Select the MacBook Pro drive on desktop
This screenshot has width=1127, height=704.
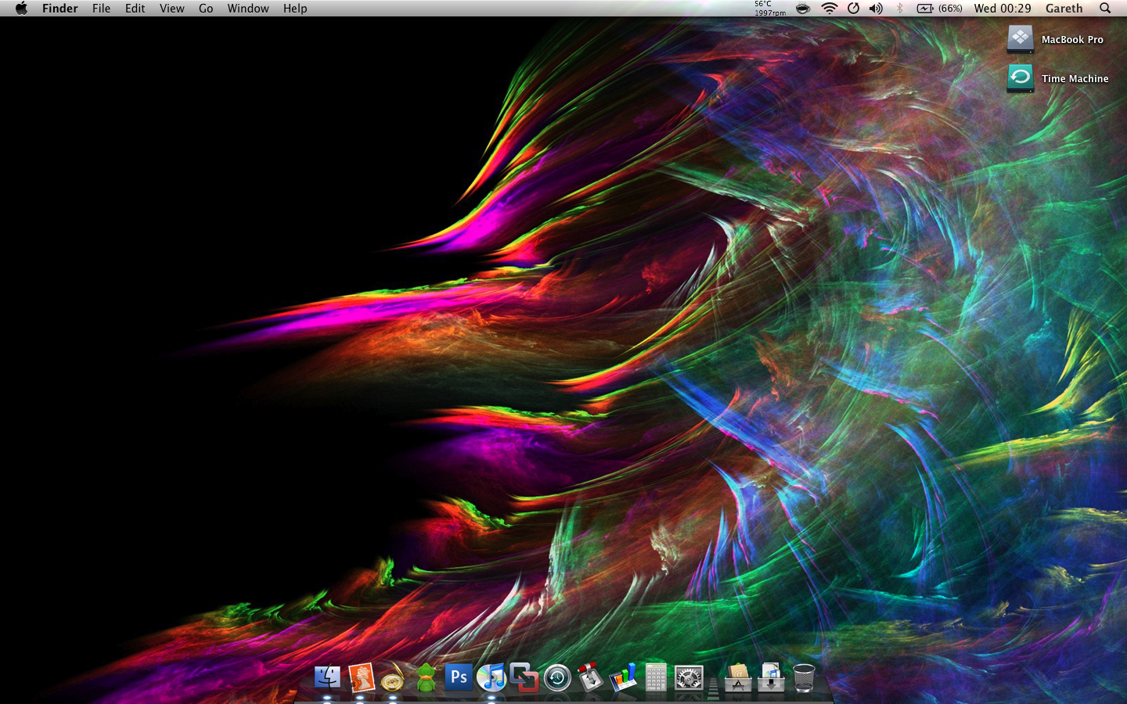1021,39
